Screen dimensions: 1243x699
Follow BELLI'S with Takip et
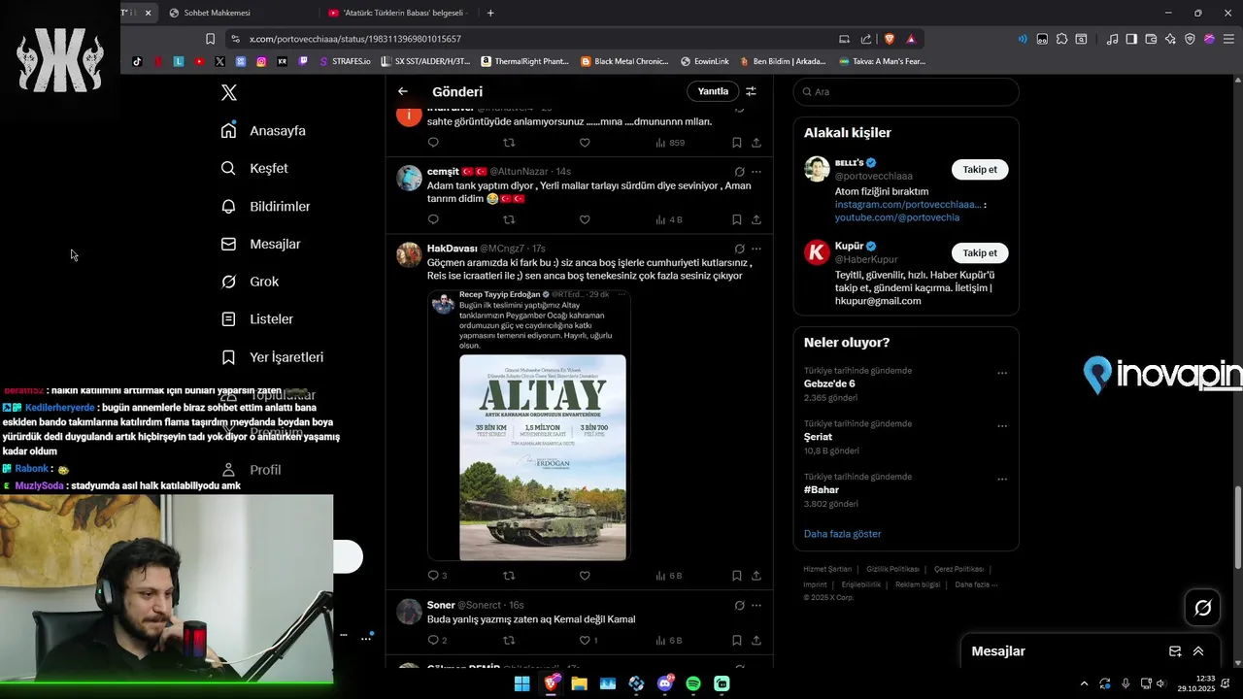pos(979,169)
